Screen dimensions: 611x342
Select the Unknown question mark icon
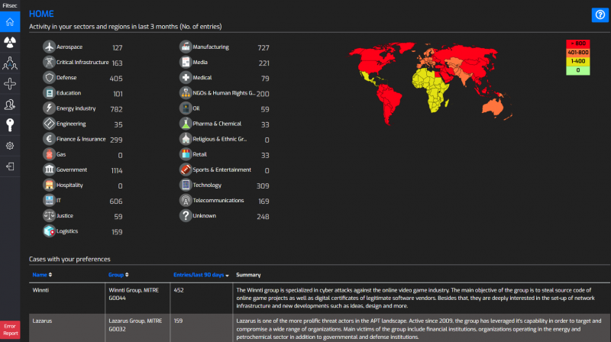[x=186, y=215]
